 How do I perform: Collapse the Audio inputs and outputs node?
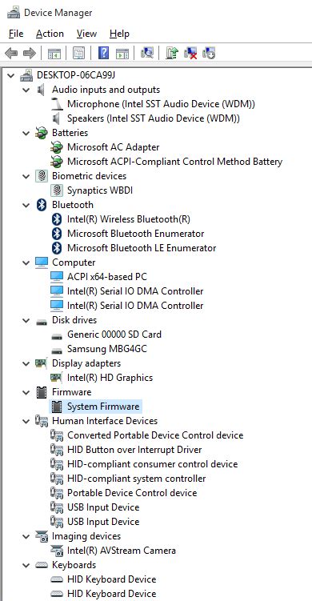click(x=26, y=90)
